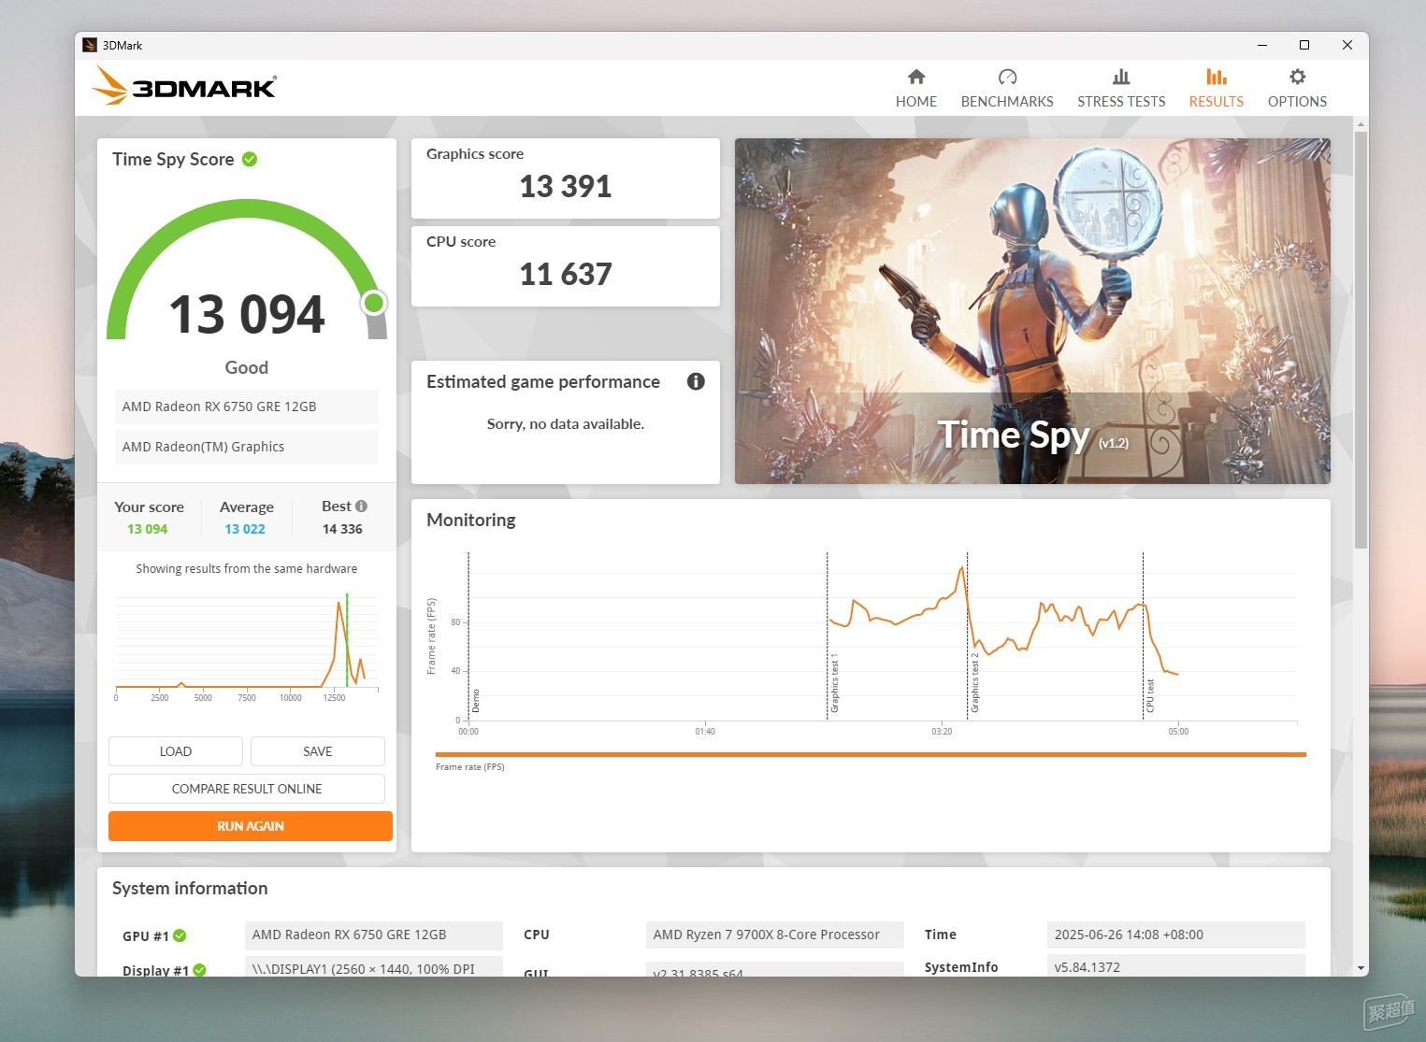
Task: Click 'Sorry, no data available.' message
Action: (566, 424)
